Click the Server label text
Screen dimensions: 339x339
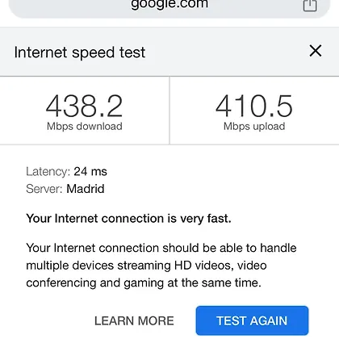(44, 189)
